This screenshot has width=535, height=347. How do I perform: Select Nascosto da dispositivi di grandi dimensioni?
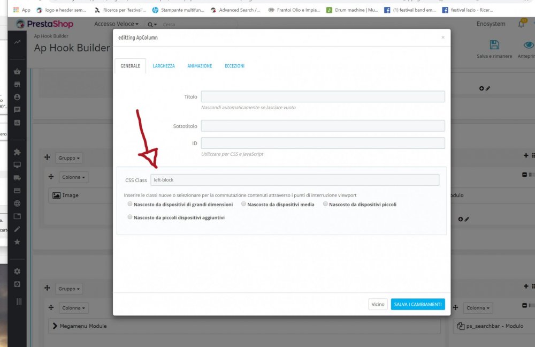[x=130, y=204]
